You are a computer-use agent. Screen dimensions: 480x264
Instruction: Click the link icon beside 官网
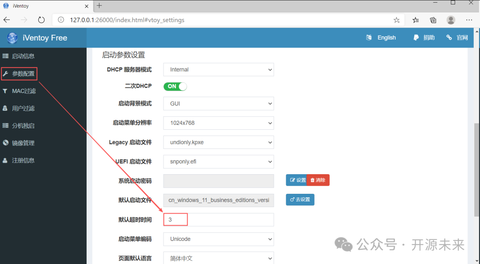(449, 37)
